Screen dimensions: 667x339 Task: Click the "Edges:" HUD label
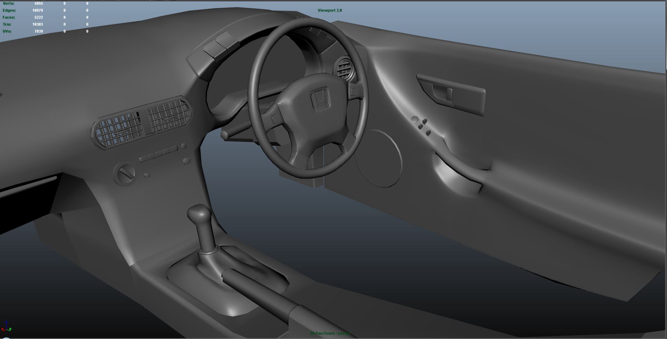coord(9,10)
